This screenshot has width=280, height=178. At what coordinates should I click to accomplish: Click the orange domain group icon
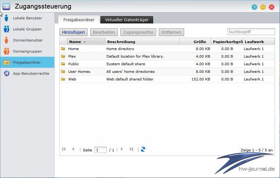click(6, 51)
